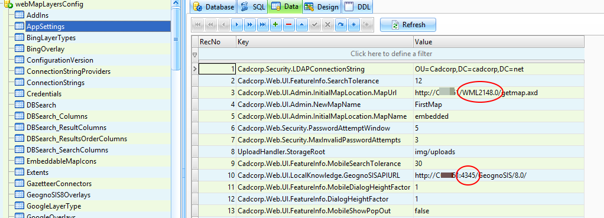This screenshot has height=218, width=604.
Task: Open the filter funnel dropdown icon
Action: click(x=194, y=55)
